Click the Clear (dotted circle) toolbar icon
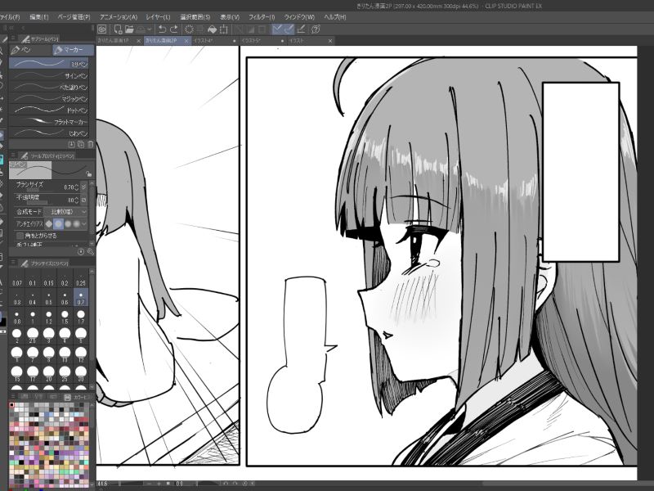The image size is (654, 491). coord(189,29)
